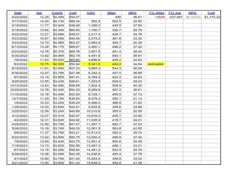The width and height of the screenshot is (228, 174).
Task: Click the Gal column header
Action: click(x=39, y=13)
